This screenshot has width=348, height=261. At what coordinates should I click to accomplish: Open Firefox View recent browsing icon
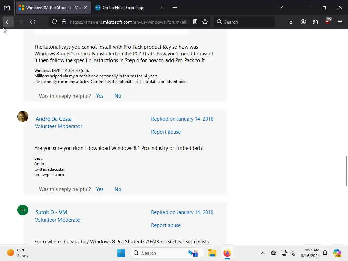[x=7, y=8]
